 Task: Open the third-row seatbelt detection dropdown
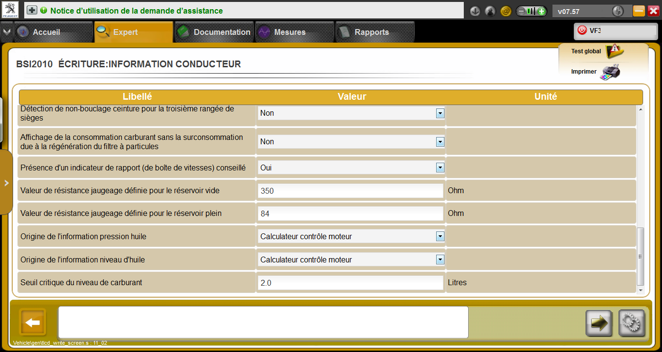(x=440, y=113)
